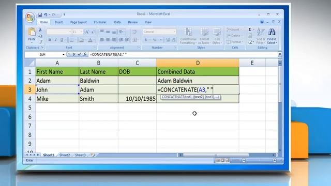This screenshot has height=186, width=331.
Task: Switch to Page Layout view in status bar
Action: coord(222,161)
